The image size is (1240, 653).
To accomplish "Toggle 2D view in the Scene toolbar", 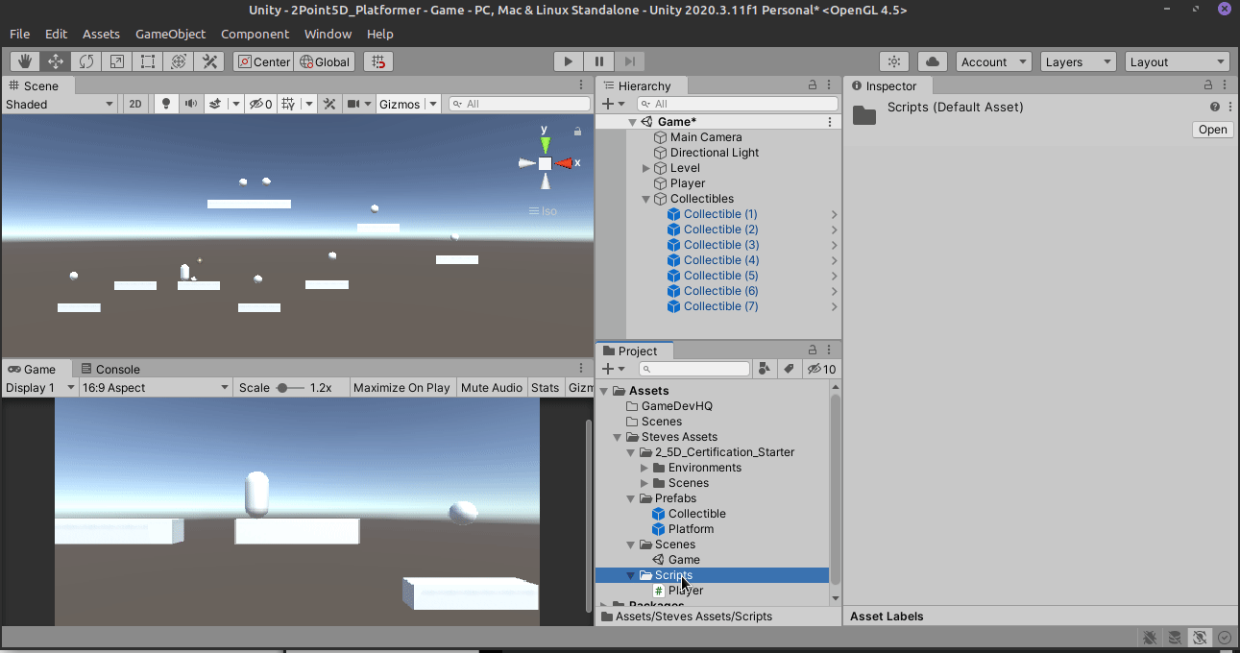I will click(134, 104).
